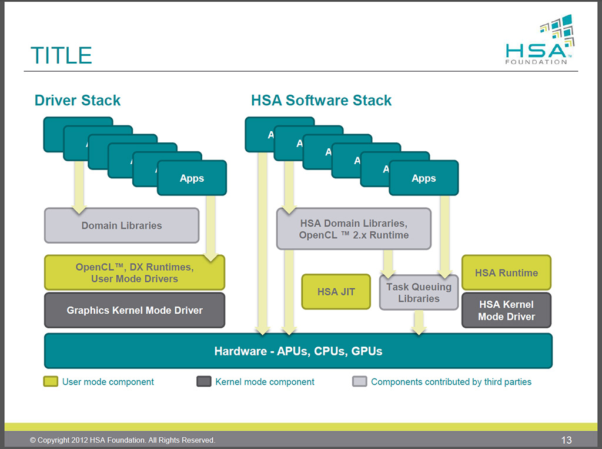Select the OpenCL, DX Runtimes, User Mode Drivers box
This screenshot has width=602, height=449.
[134, 272]
